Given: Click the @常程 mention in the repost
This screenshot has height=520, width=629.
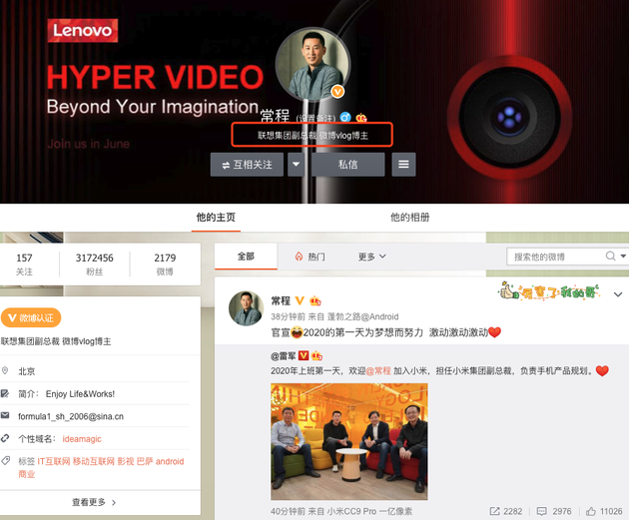Looking at the screenshot, I should coord(378,371).
